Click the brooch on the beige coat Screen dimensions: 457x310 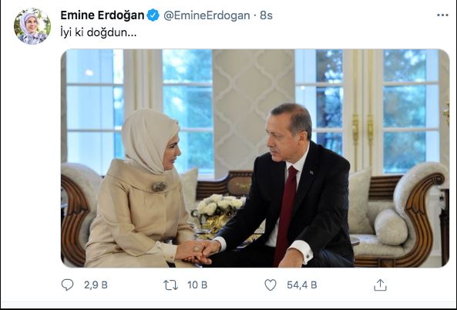(160, 187)
